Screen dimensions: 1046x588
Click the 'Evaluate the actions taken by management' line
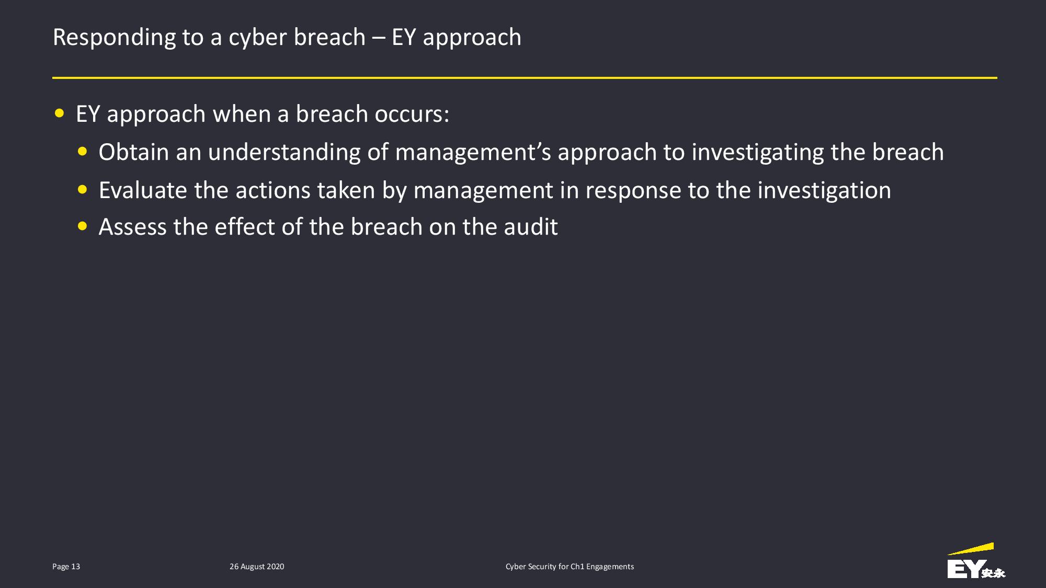tap(495, 190)
